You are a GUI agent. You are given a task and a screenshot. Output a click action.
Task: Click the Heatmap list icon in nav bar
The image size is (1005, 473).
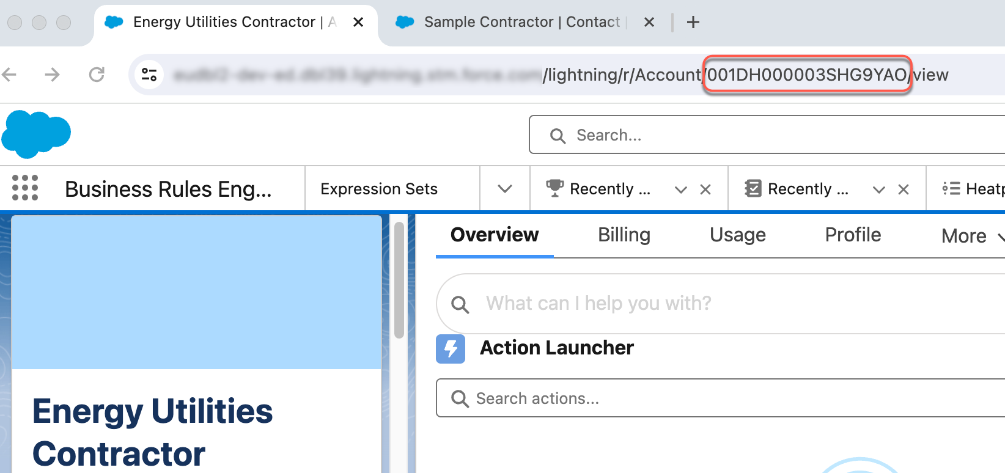[x=951, y=188]
